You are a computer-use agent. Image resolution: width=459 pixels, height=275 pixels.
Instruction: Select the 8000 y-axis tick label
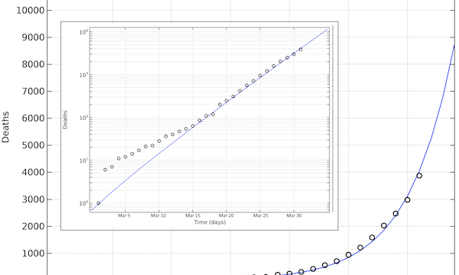pyautogui.click(x=33, y=64)
